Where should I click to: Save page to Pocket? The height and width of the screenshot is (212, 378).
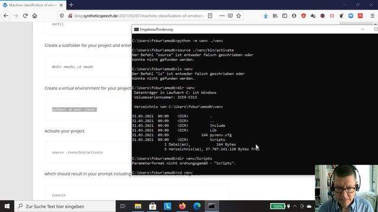click(x=230, y=16)
